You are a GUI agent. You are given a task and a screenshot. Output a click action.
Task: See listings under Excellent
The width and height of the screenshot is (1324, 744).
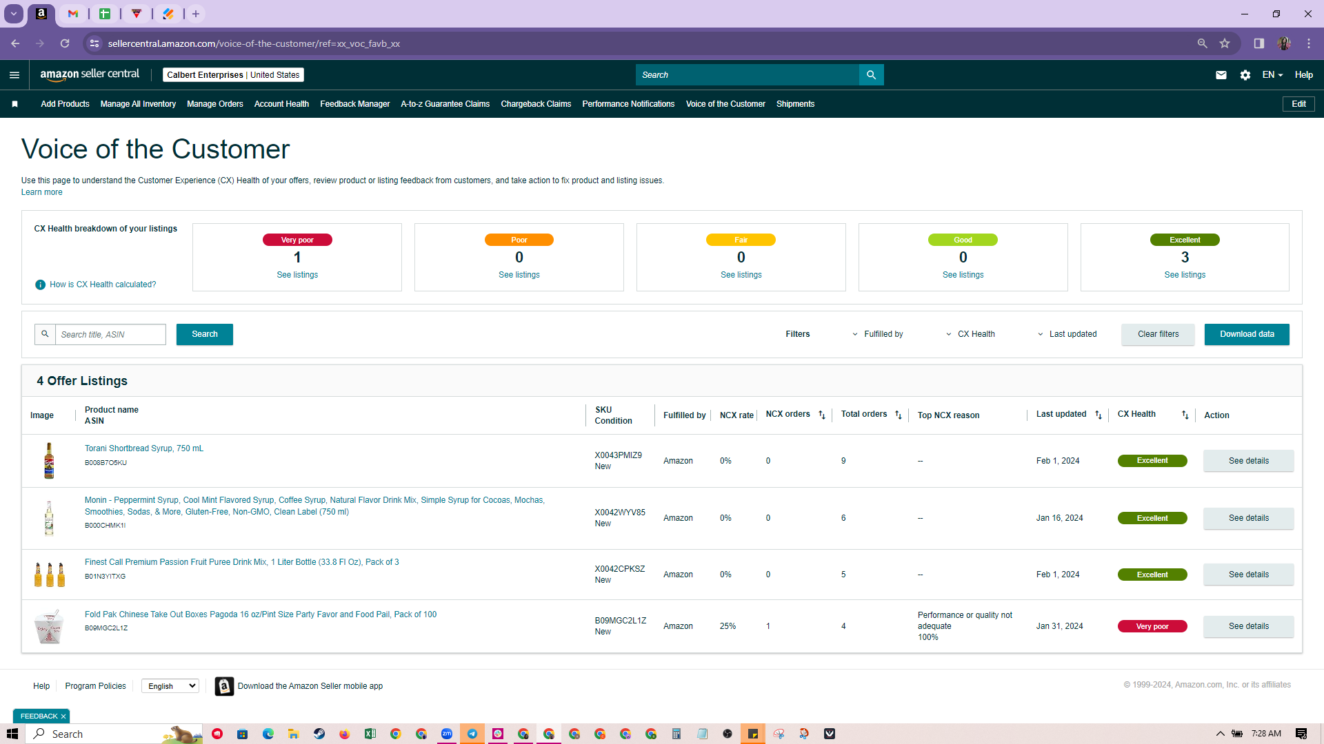coord(1185,275)
